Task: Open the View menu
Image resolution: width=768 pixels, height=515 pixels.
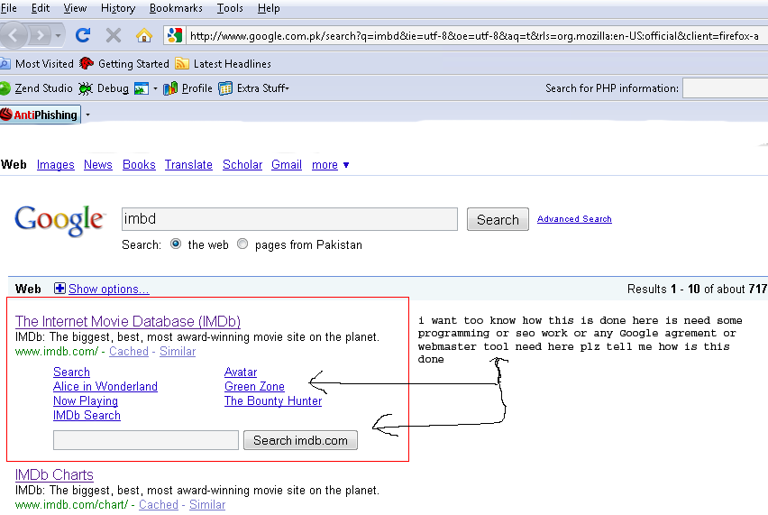Action: pyautogui.click(x=75, y=8)
